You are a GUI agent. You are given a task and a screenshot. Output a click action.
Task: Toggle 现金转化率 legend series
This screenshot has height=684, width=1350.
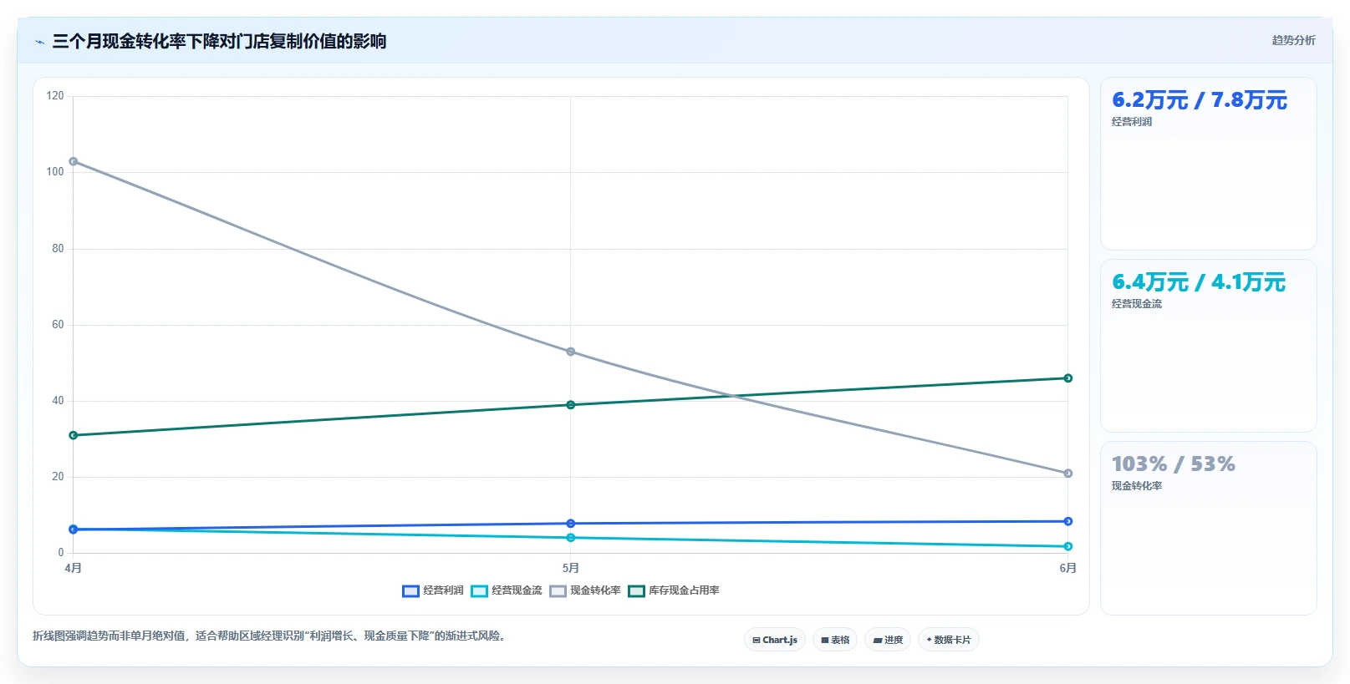pyautogui.click(x=585, y=590)
